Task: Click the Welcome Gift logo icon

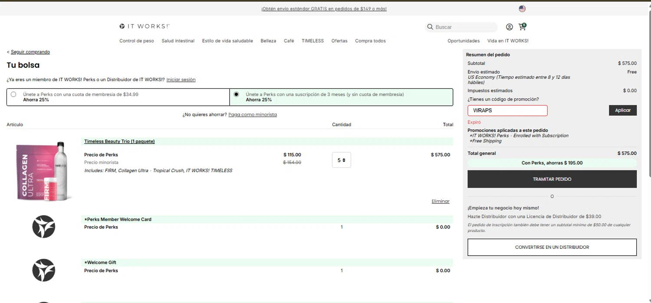Action: tap(44, 270)
